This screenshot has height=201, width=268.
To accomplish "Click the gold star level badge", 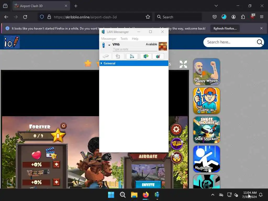I will pos(58,135).
